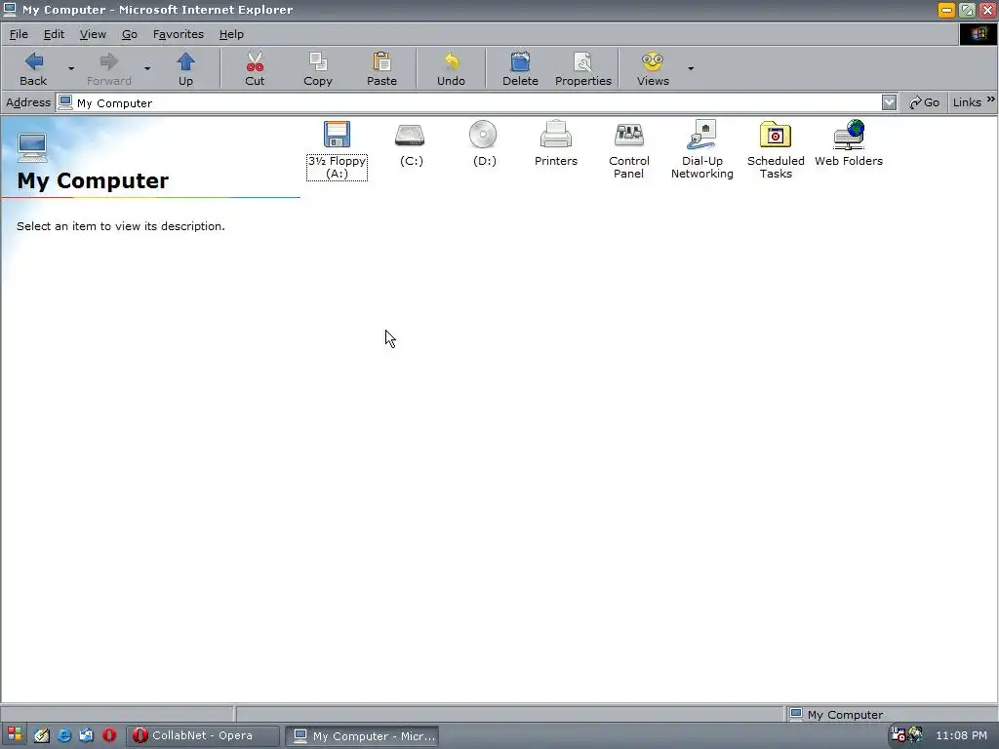
Task: Click the system tray clock
Action: tap(961, 735)
